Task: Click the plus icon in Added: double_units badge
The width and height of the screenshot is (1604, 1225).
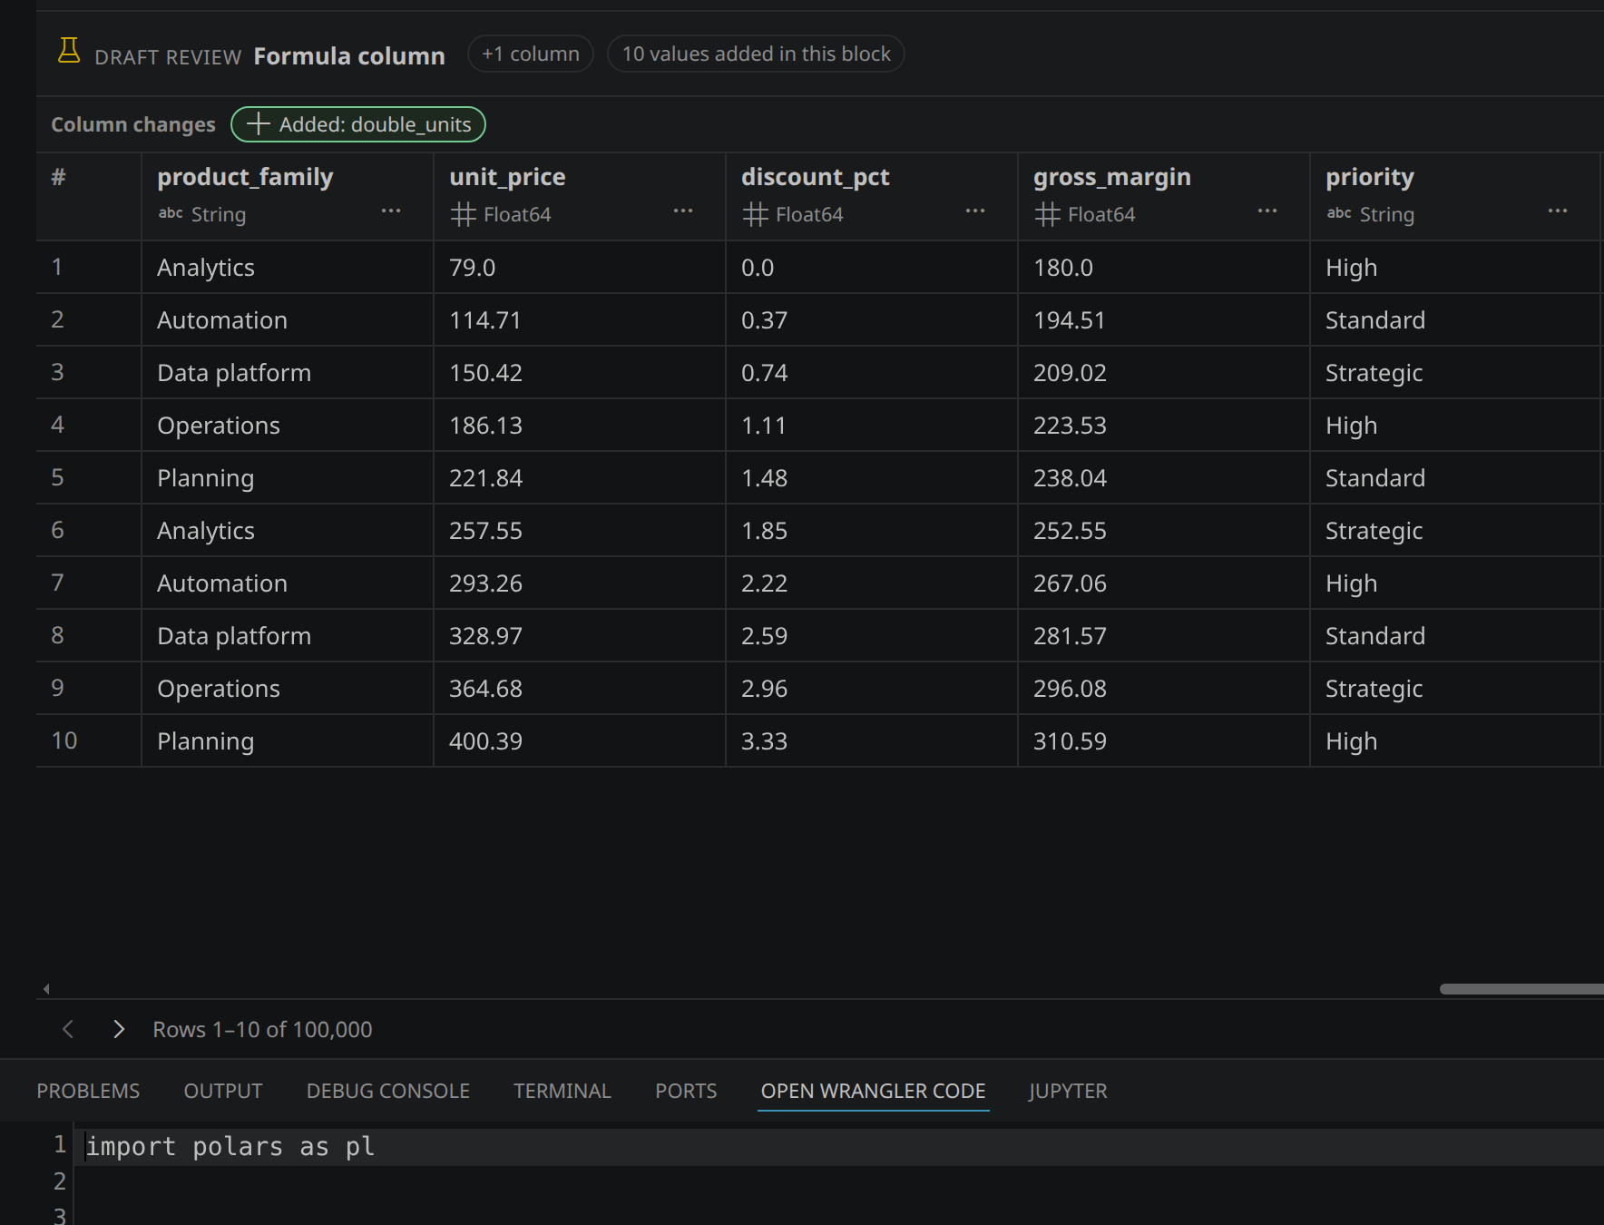Action: (259, 123)
